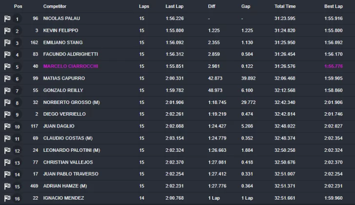
Task: Open the highlighted Marcelo Ciarrocchi competitor name
Action: (71, 66)
